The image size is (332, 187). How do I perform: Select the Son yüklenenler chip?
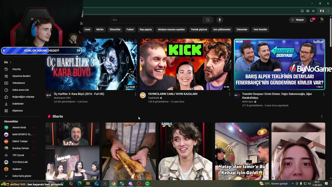[x=222, y=29]
